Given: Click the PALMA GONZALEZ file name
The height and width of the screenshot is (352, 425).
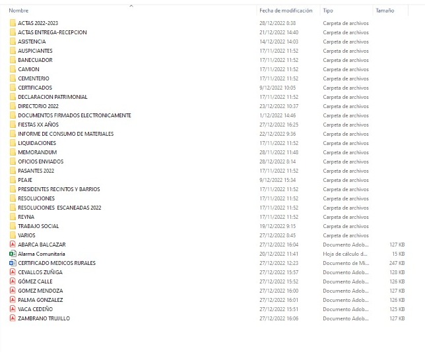Looking at the screenshot, I should click(x=40, y=300).
